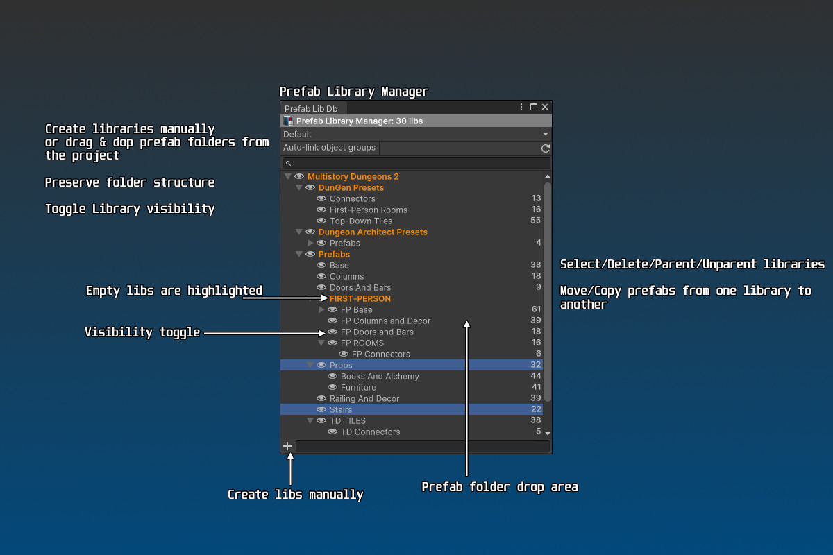This screenshot has height=555, width=833.
Task: Expand the Prefabs node under Dungeon Architect Presets
Action: click(x=310, y=243)
